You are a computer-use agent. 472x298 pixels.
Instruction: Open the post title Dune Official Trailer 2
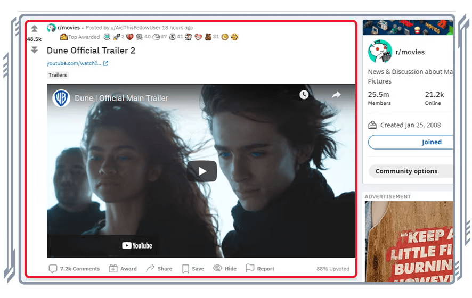click(91, 51)
